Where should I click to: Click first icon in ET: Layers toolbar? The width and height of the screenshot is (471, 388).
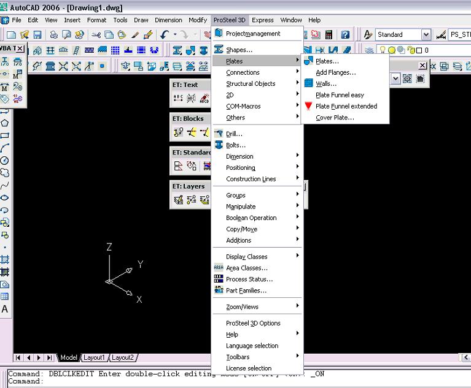pyautogui.click(x=178, y=199)
